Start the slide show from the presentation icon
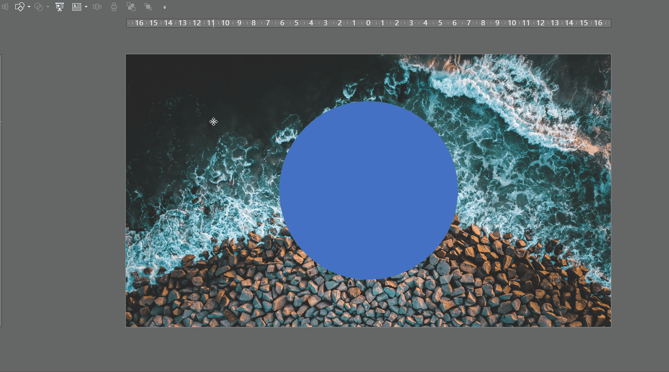Screen dimensions: 669x372 (59, 7)
